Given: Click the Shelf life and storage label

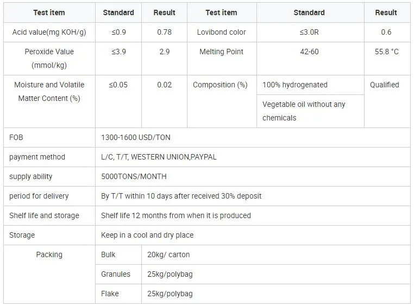Looking at the screenshot, I should 44,215.
